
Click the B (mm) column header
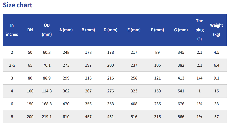(88, 30)
